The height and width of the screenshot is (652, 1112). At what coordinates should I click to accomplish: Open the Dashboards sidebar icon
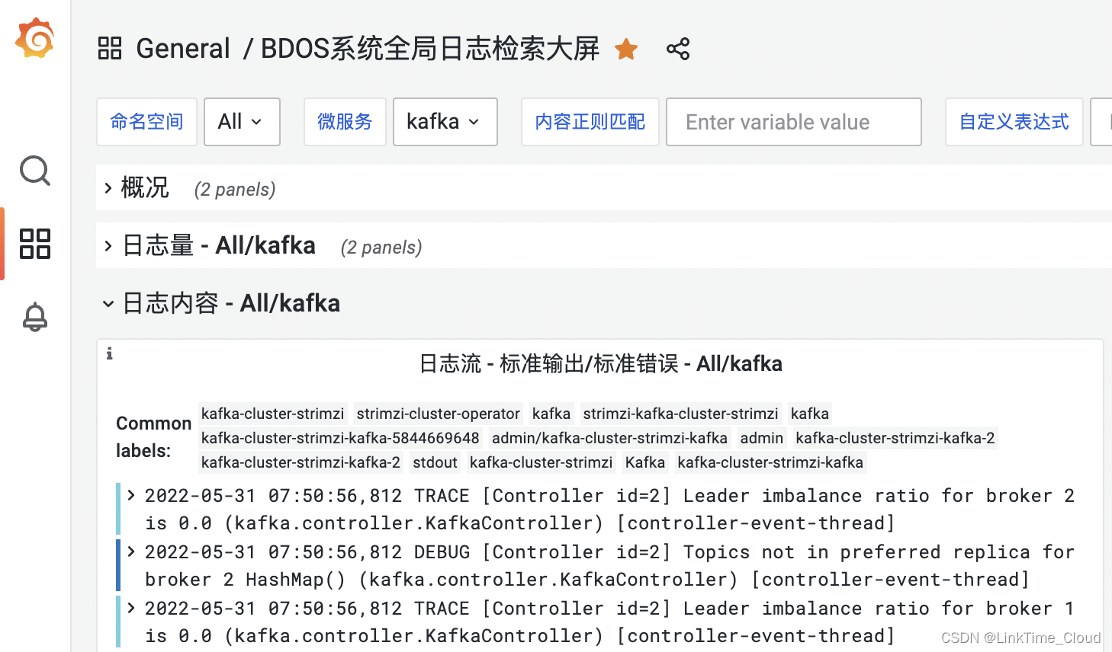pyautogui.click(x=35, y=244)
